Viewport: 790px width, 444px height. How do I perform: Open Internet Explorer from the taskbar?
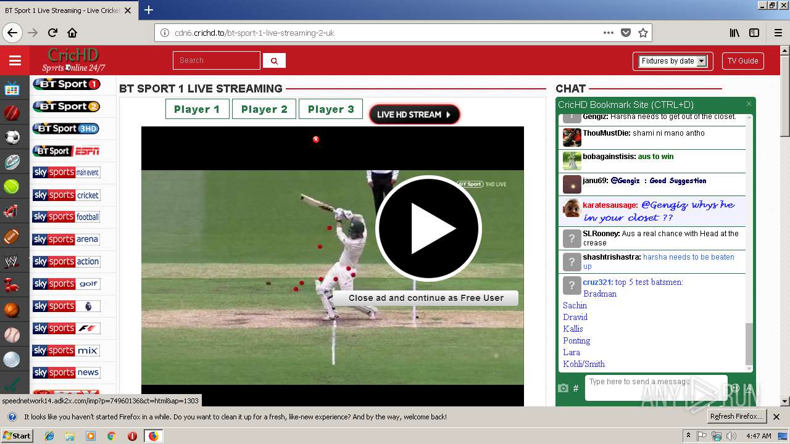(49, 436)
